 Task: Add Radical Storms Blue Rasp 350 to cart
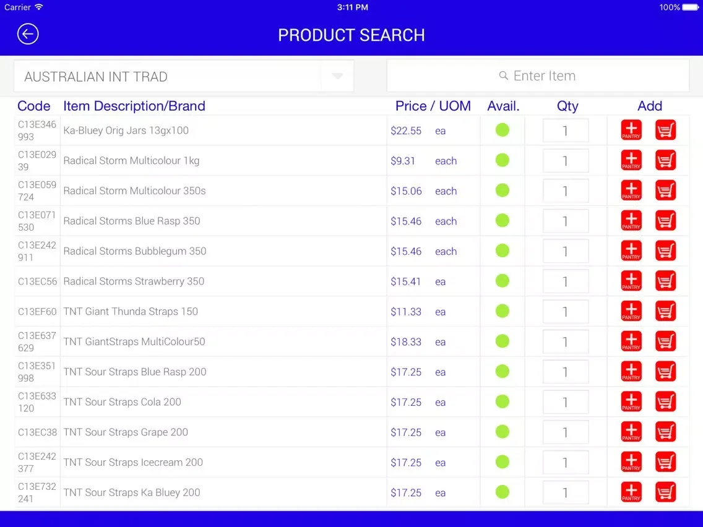665,220
